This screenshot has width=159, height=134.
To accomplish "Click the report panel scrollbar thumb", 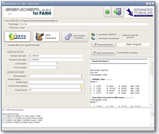I will [151, 68].
